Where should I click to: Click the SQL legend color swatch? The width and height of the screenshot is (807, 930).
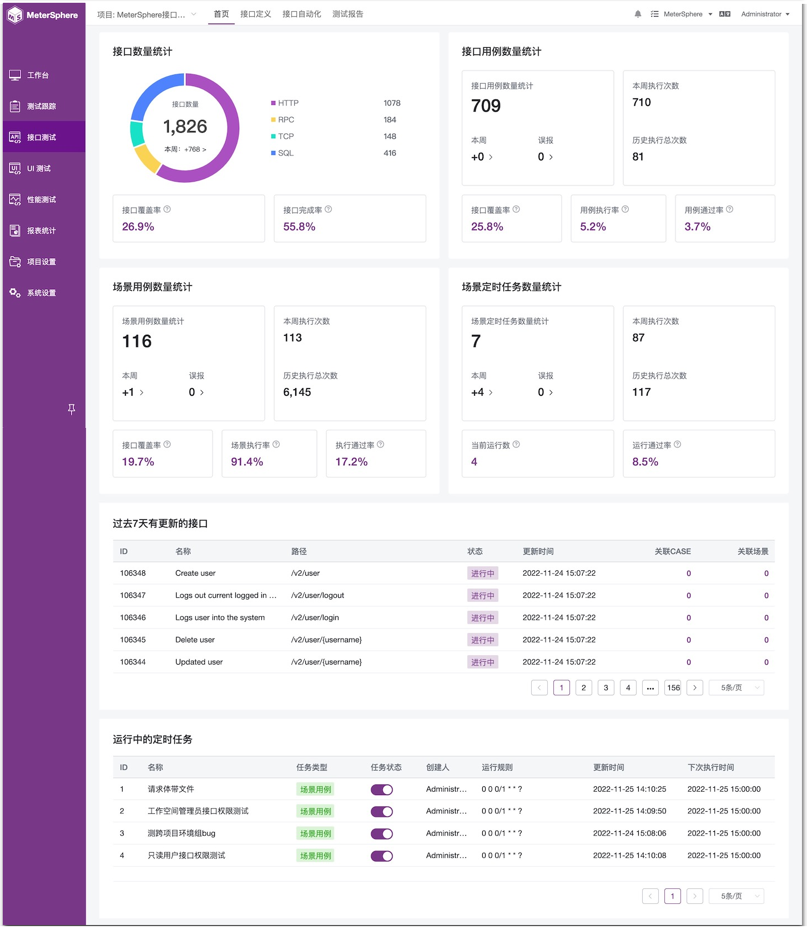coord(273,153)
